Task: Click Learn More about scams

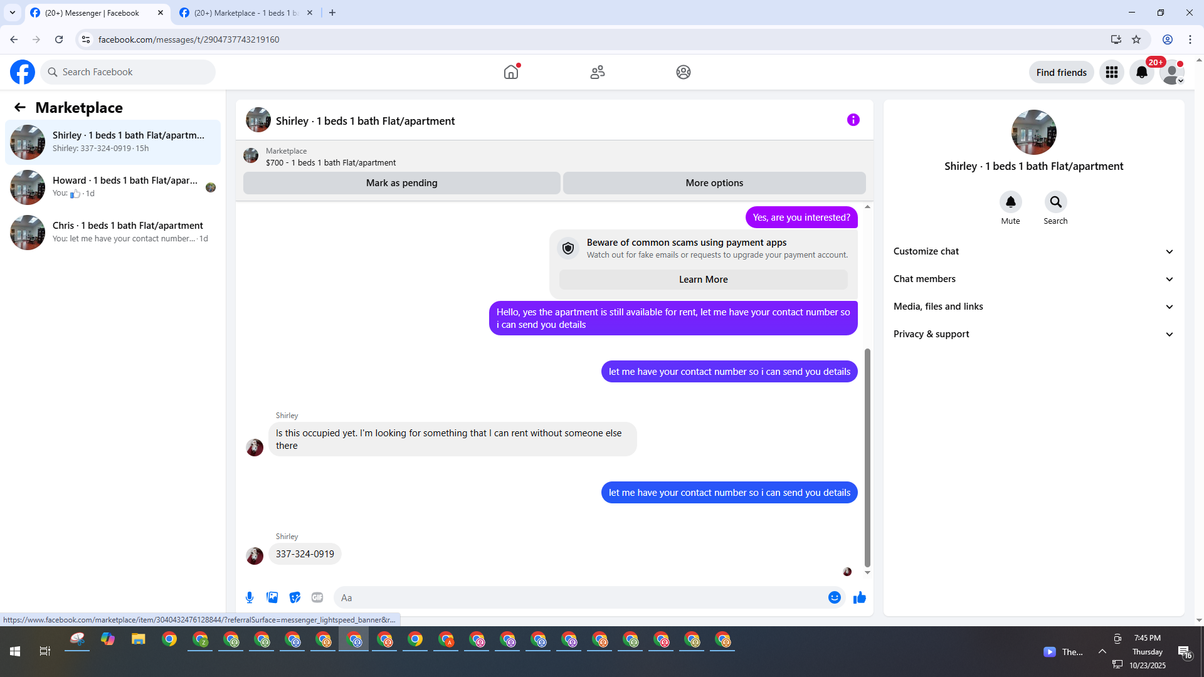Action: coord(703,280)
